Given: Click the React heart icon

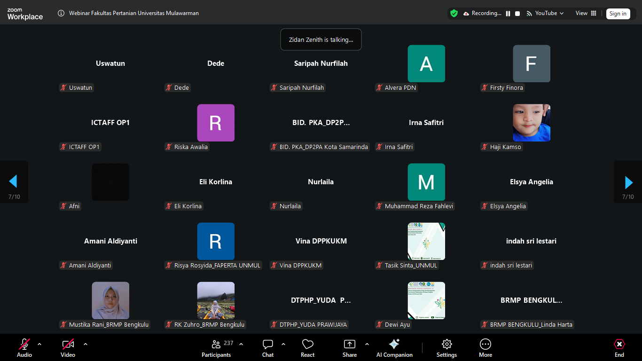Looking at the screenshot, I should pos(307,345).
